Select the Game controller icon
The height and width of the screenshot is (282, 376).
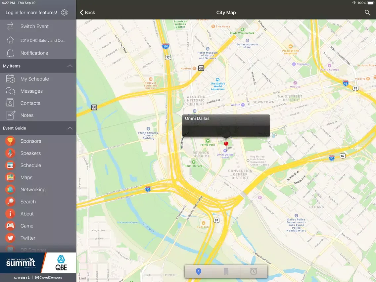point(10,226)
